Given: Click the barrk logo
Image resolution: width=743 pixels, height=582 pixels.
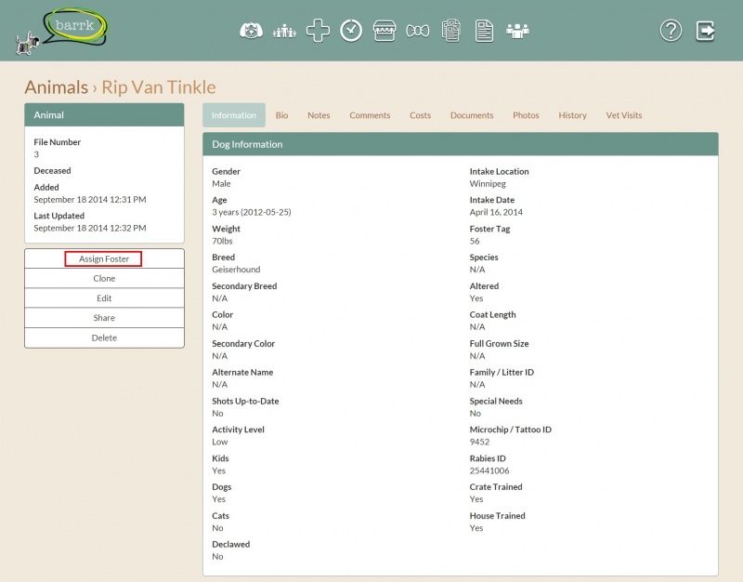Looking at the screenshot, I should (62, 31).
